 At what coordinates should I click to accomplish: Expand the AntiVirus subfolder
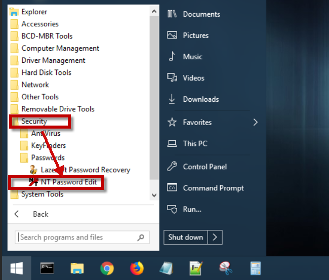pos(40,134)
